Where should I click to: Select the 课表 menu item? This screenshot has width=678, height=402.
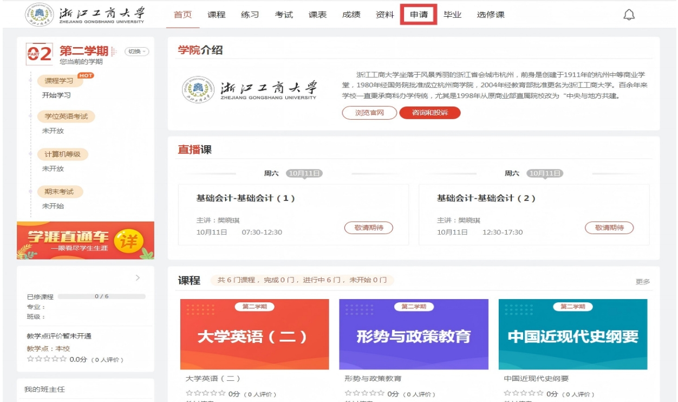(x=317, y=15)
